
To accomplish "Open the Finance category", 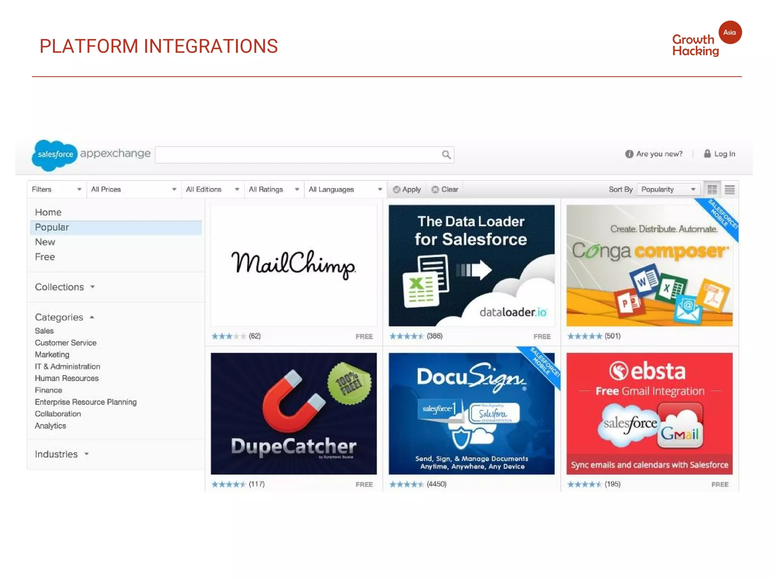I will [x=48, y=390].
